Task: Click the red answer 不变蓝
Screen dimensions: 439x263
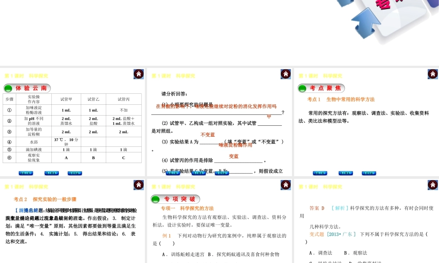Action: tap(208, 135)
